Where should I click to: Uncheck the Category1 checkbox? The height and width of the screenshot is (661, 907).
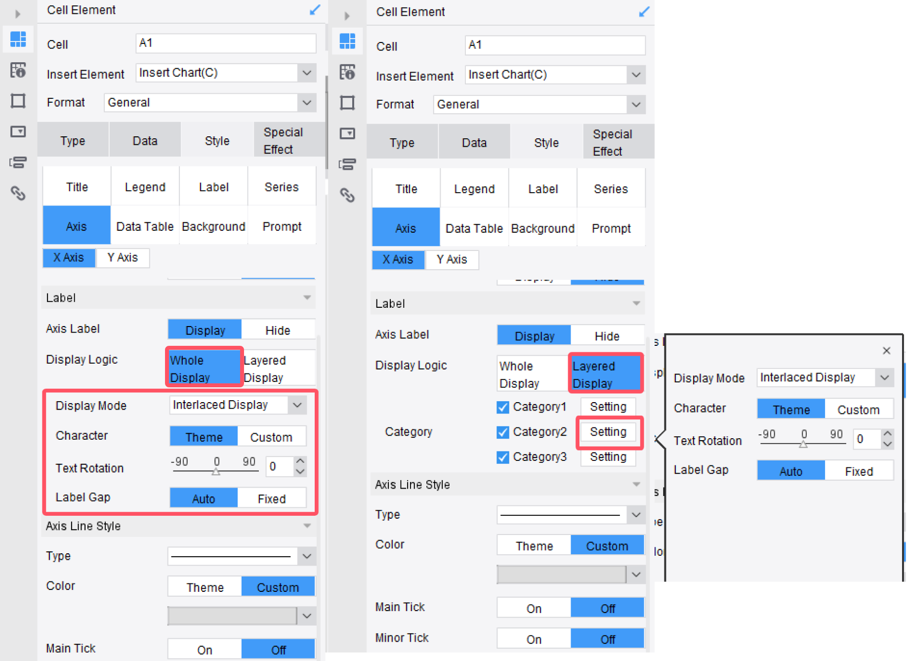502,407
